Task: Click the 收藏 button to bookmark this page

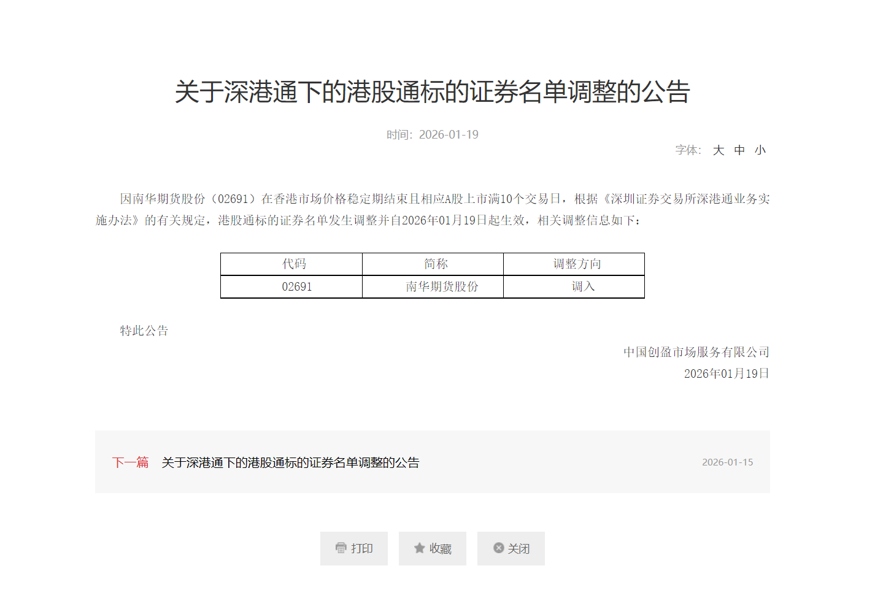Action: point(433,548)
